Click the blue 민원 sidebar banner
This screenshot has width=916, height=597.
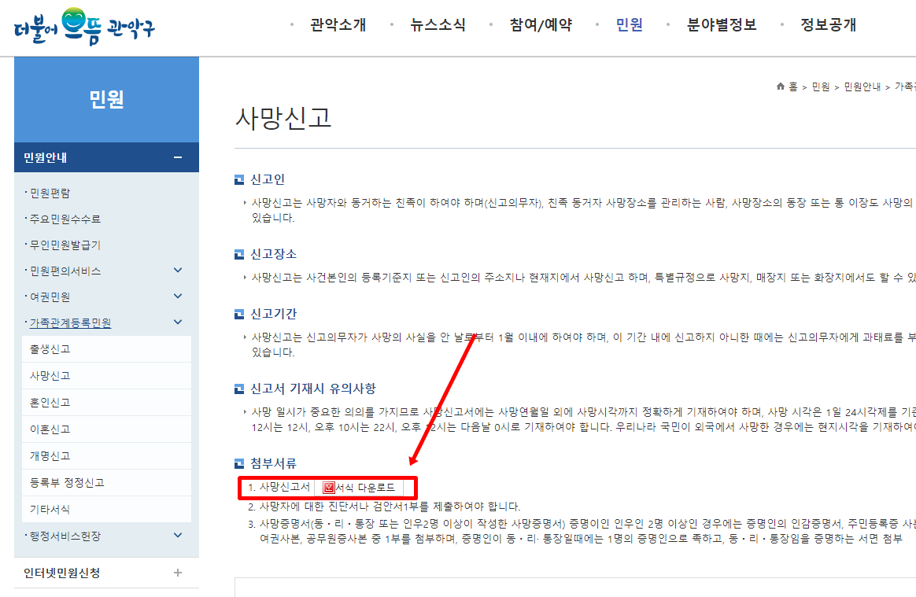[106, 99]
